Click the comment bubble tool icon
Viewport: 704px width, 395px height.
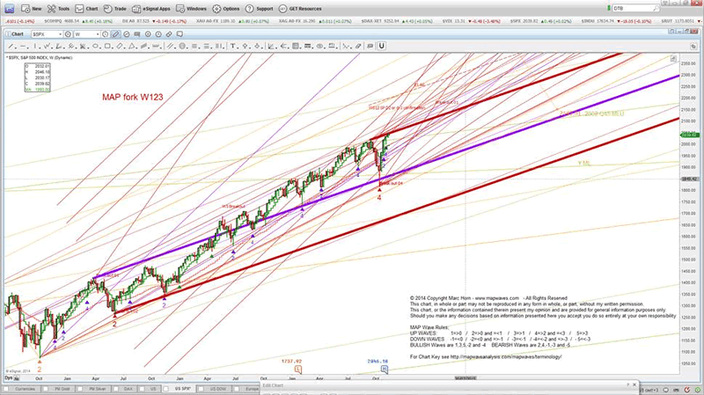point(370,46)
